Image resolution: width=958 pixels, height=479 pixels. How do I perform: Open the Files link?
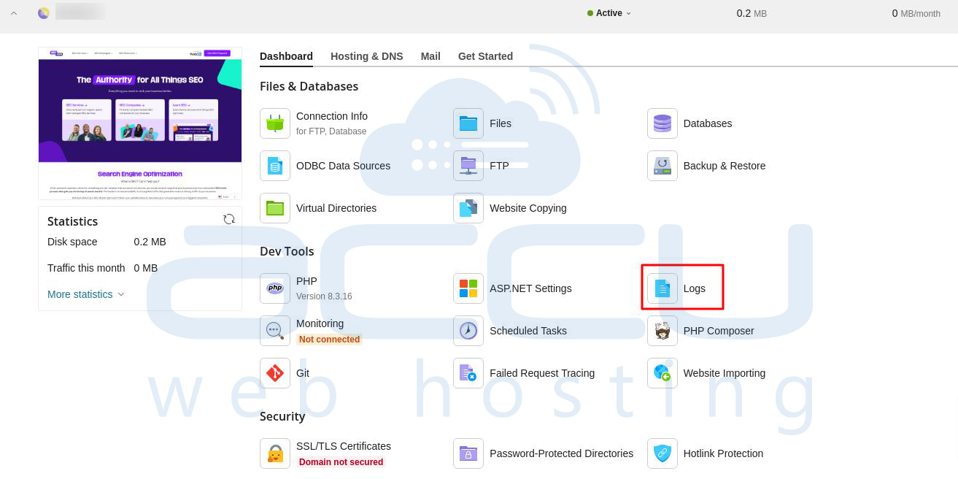click(x=501, y=123)
